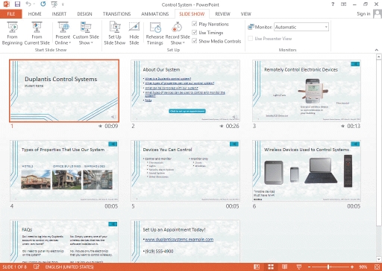
Task: Select the About Our System slide
Action: (x=186, y=91)
